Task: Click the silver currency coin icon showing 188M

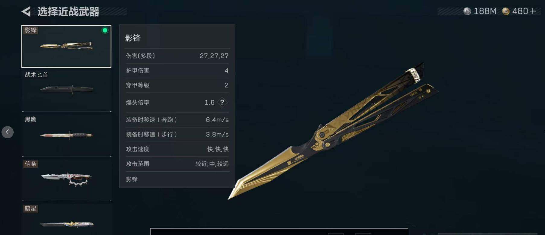Action: 467,11
